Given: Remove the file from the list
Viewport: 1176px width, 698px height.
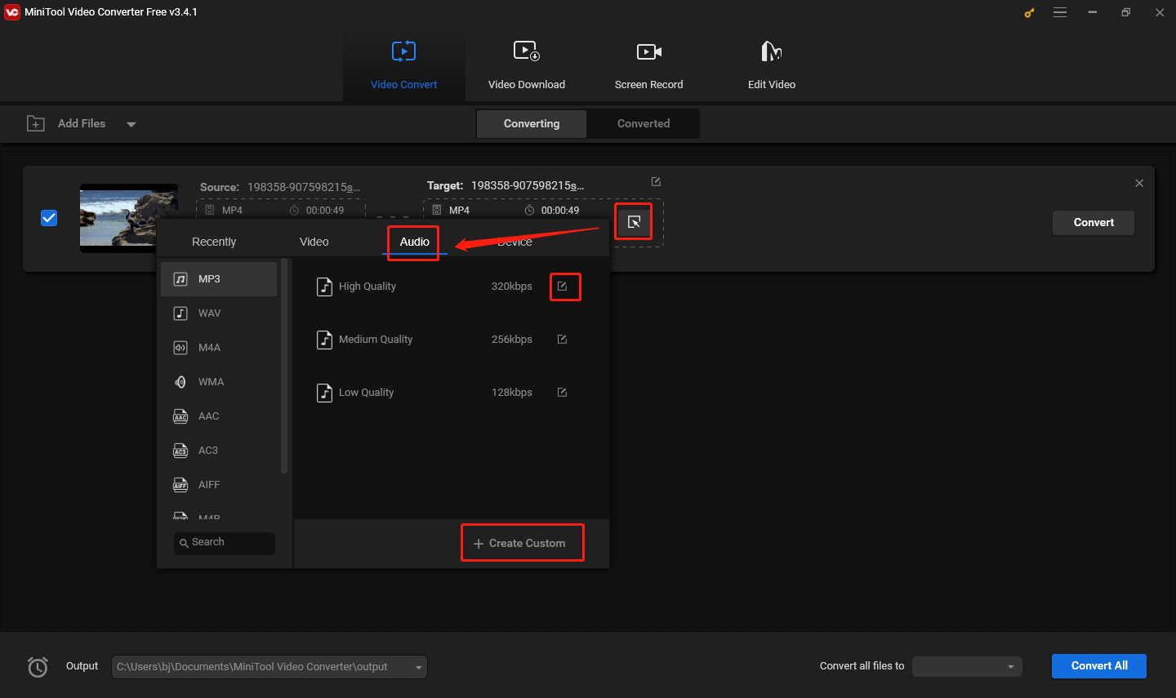Looking at the screenshot, I should tap(1139, 183).
